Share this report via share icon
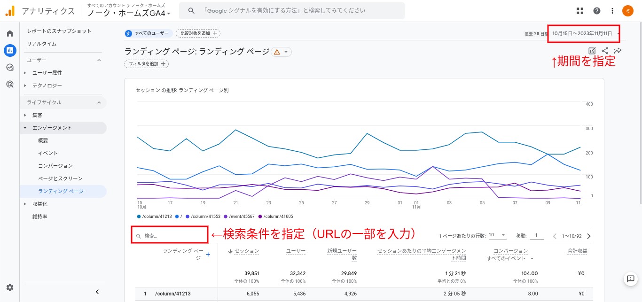Image resolution: width=642 pixels, height=302 pixels. 605,51
